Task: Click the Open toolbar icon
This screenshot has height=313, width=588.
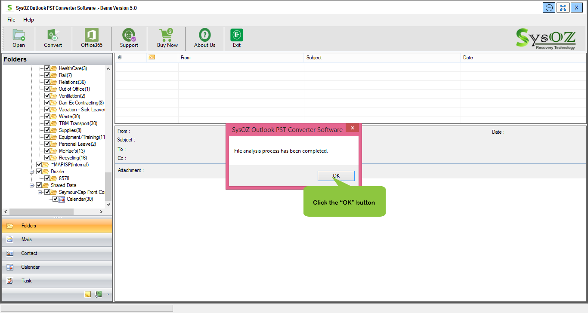Action: pos(19,35)
